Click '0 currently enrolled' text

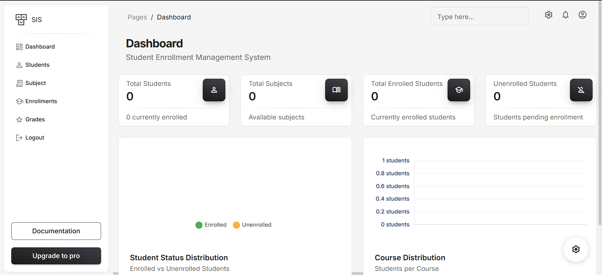pyautogui.click(x=157, y=117)
